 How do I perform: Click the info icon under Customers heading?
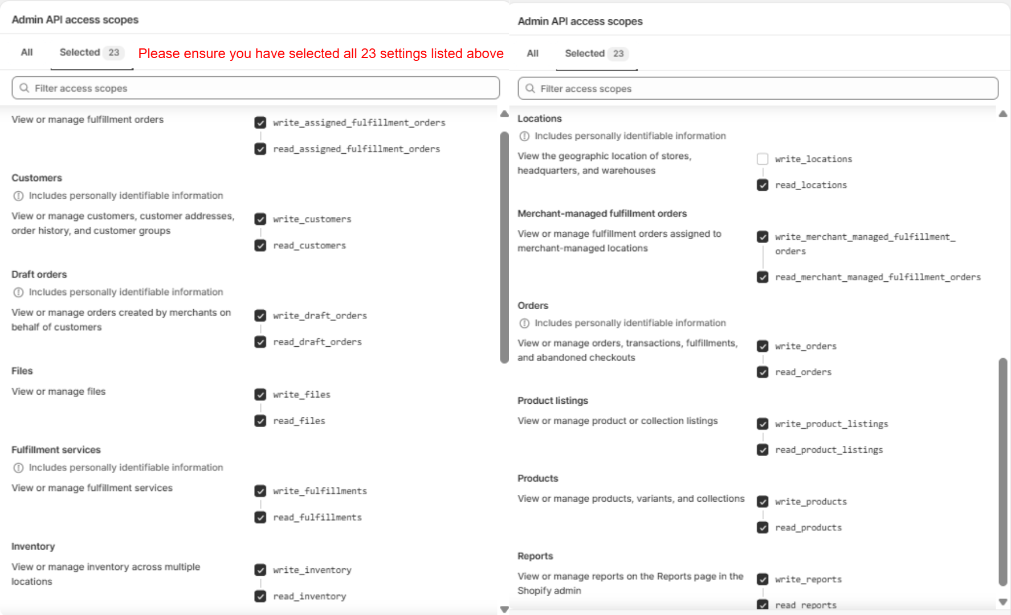18,196
